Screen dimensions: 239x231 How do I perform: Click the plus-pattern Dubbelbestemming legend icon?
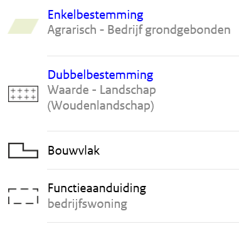click(23, 94)
